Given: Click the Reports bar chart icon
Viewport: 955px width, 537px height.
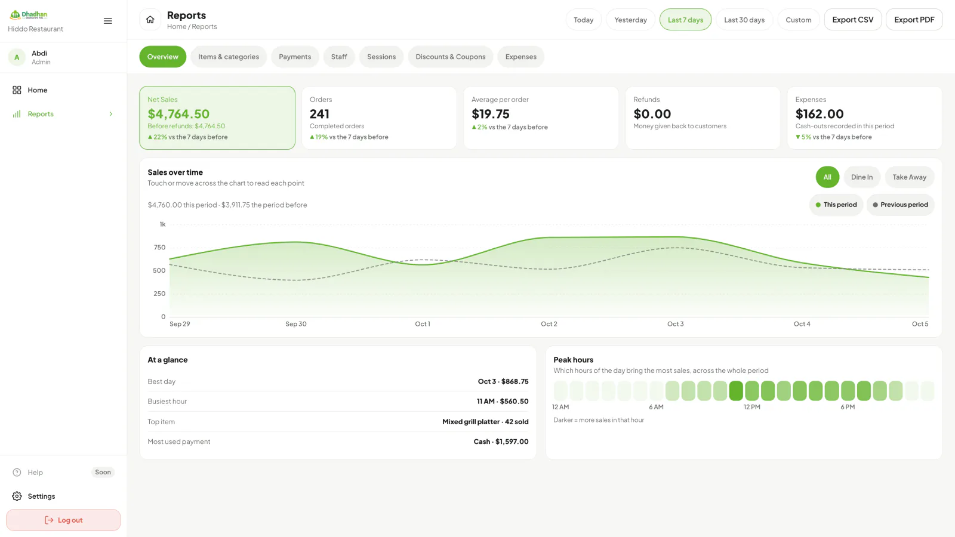Looking at the screenshot, I should [x=17, y=114].
